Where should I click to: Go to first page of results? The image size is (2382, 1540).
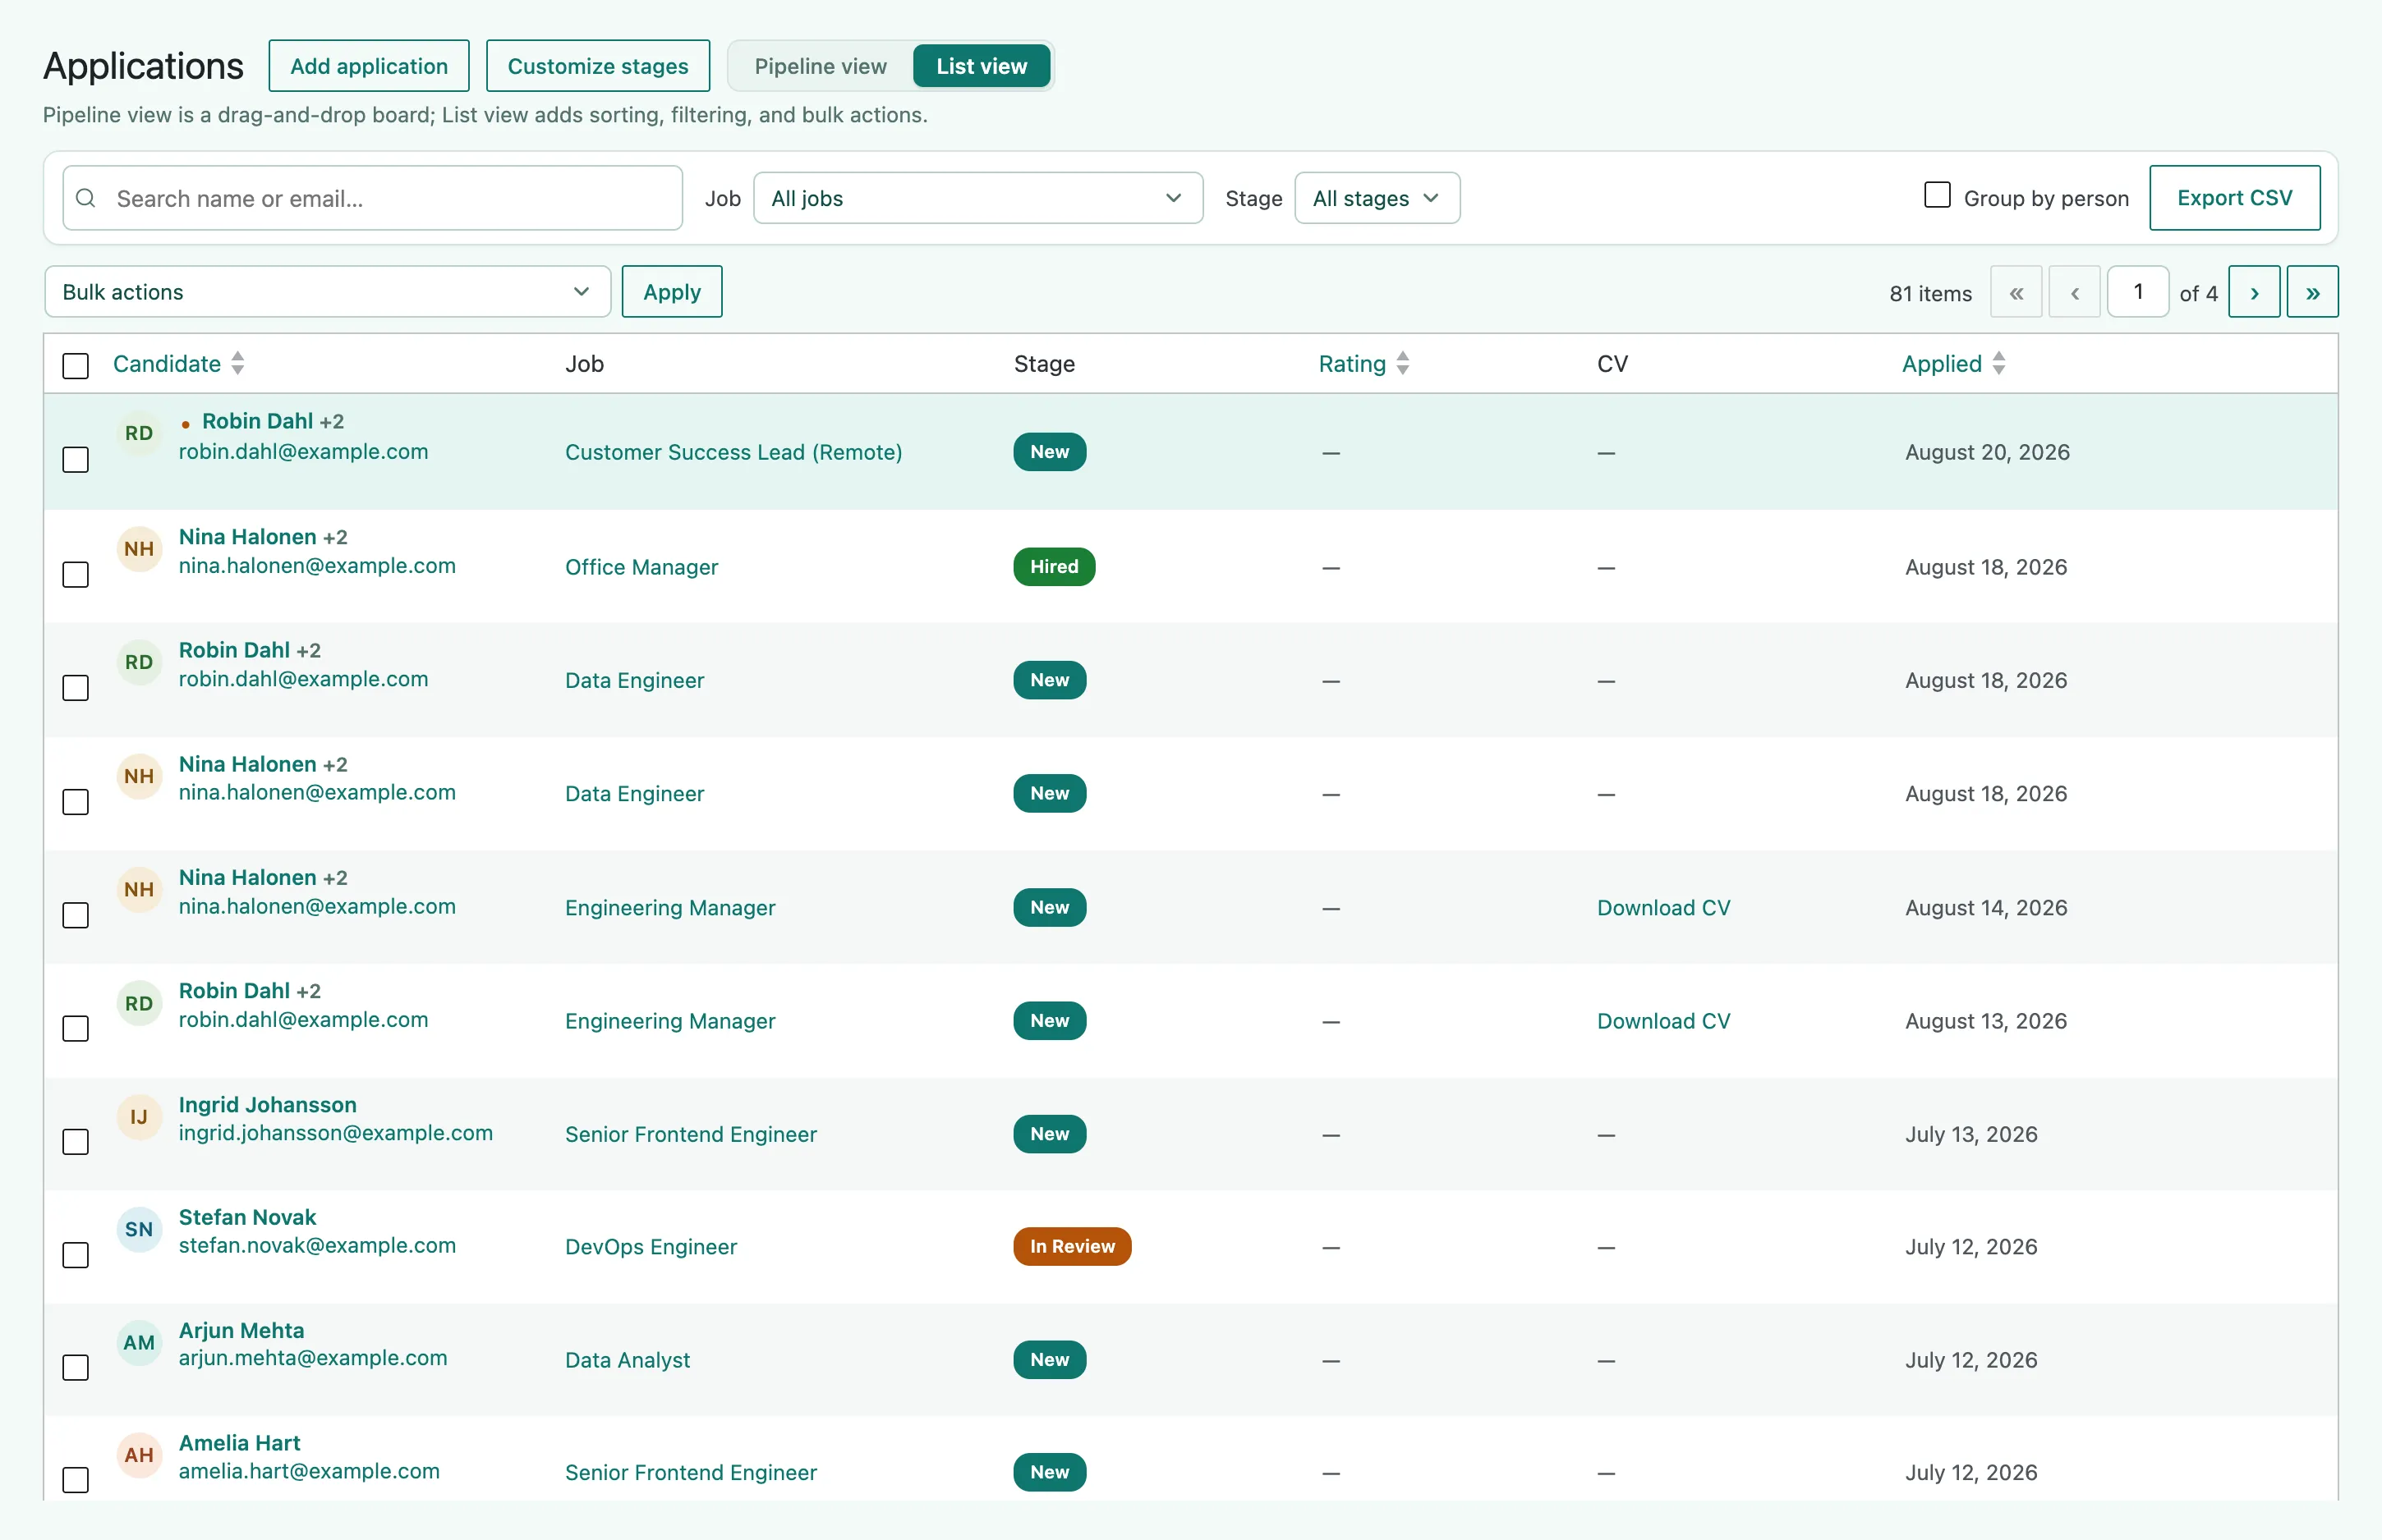(2016, 292)
